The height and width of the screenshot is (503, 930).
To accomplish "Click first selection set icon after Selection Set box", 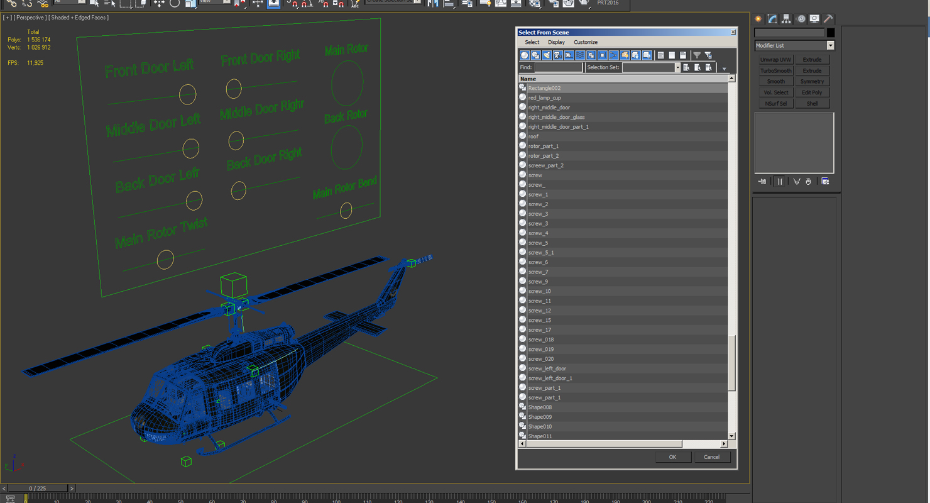I will 686,67.
